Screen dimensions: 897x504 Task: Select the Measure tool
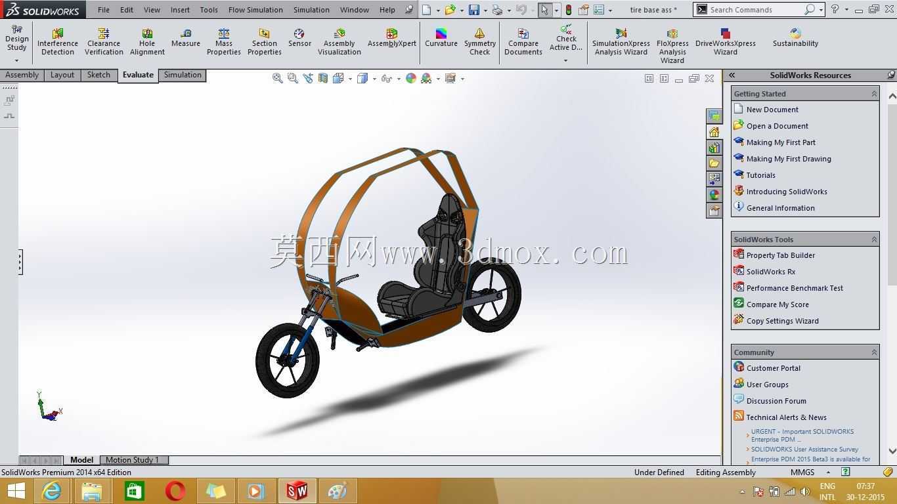pos(186,38)
